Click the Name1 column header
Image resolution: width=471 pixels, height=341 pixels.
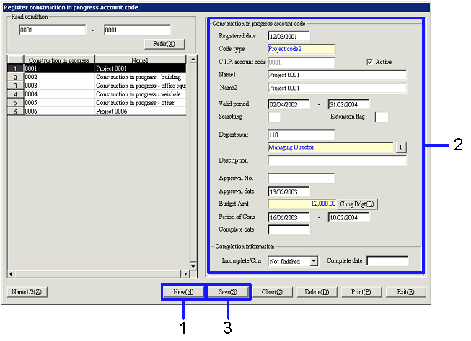pos(140,60)
